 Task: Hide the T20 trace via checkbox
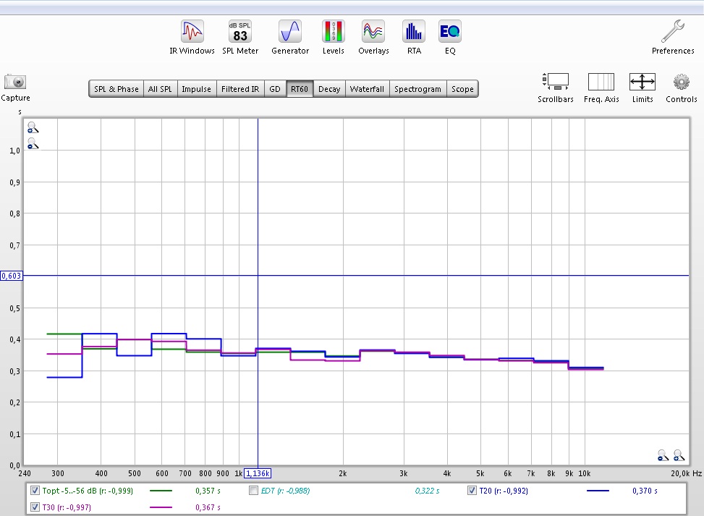(x=472, y=491)
